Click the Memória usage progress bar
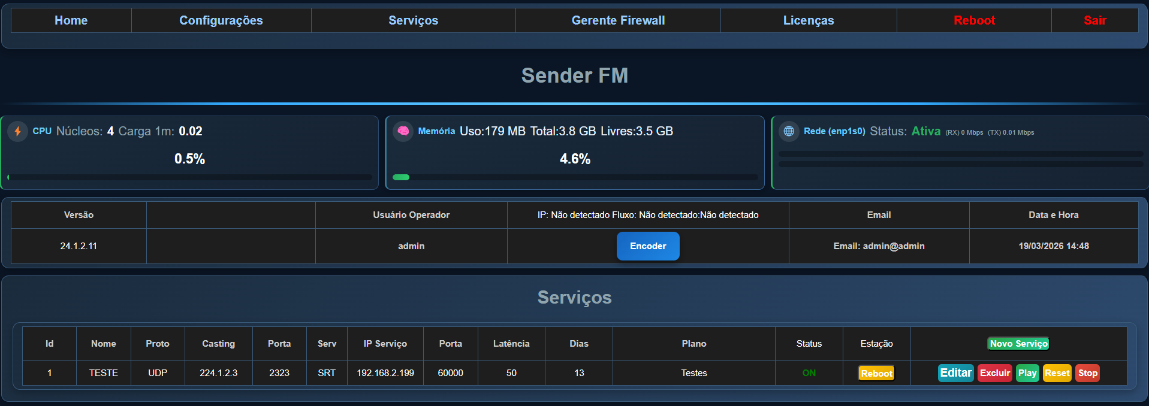 [x=575, y=177]
